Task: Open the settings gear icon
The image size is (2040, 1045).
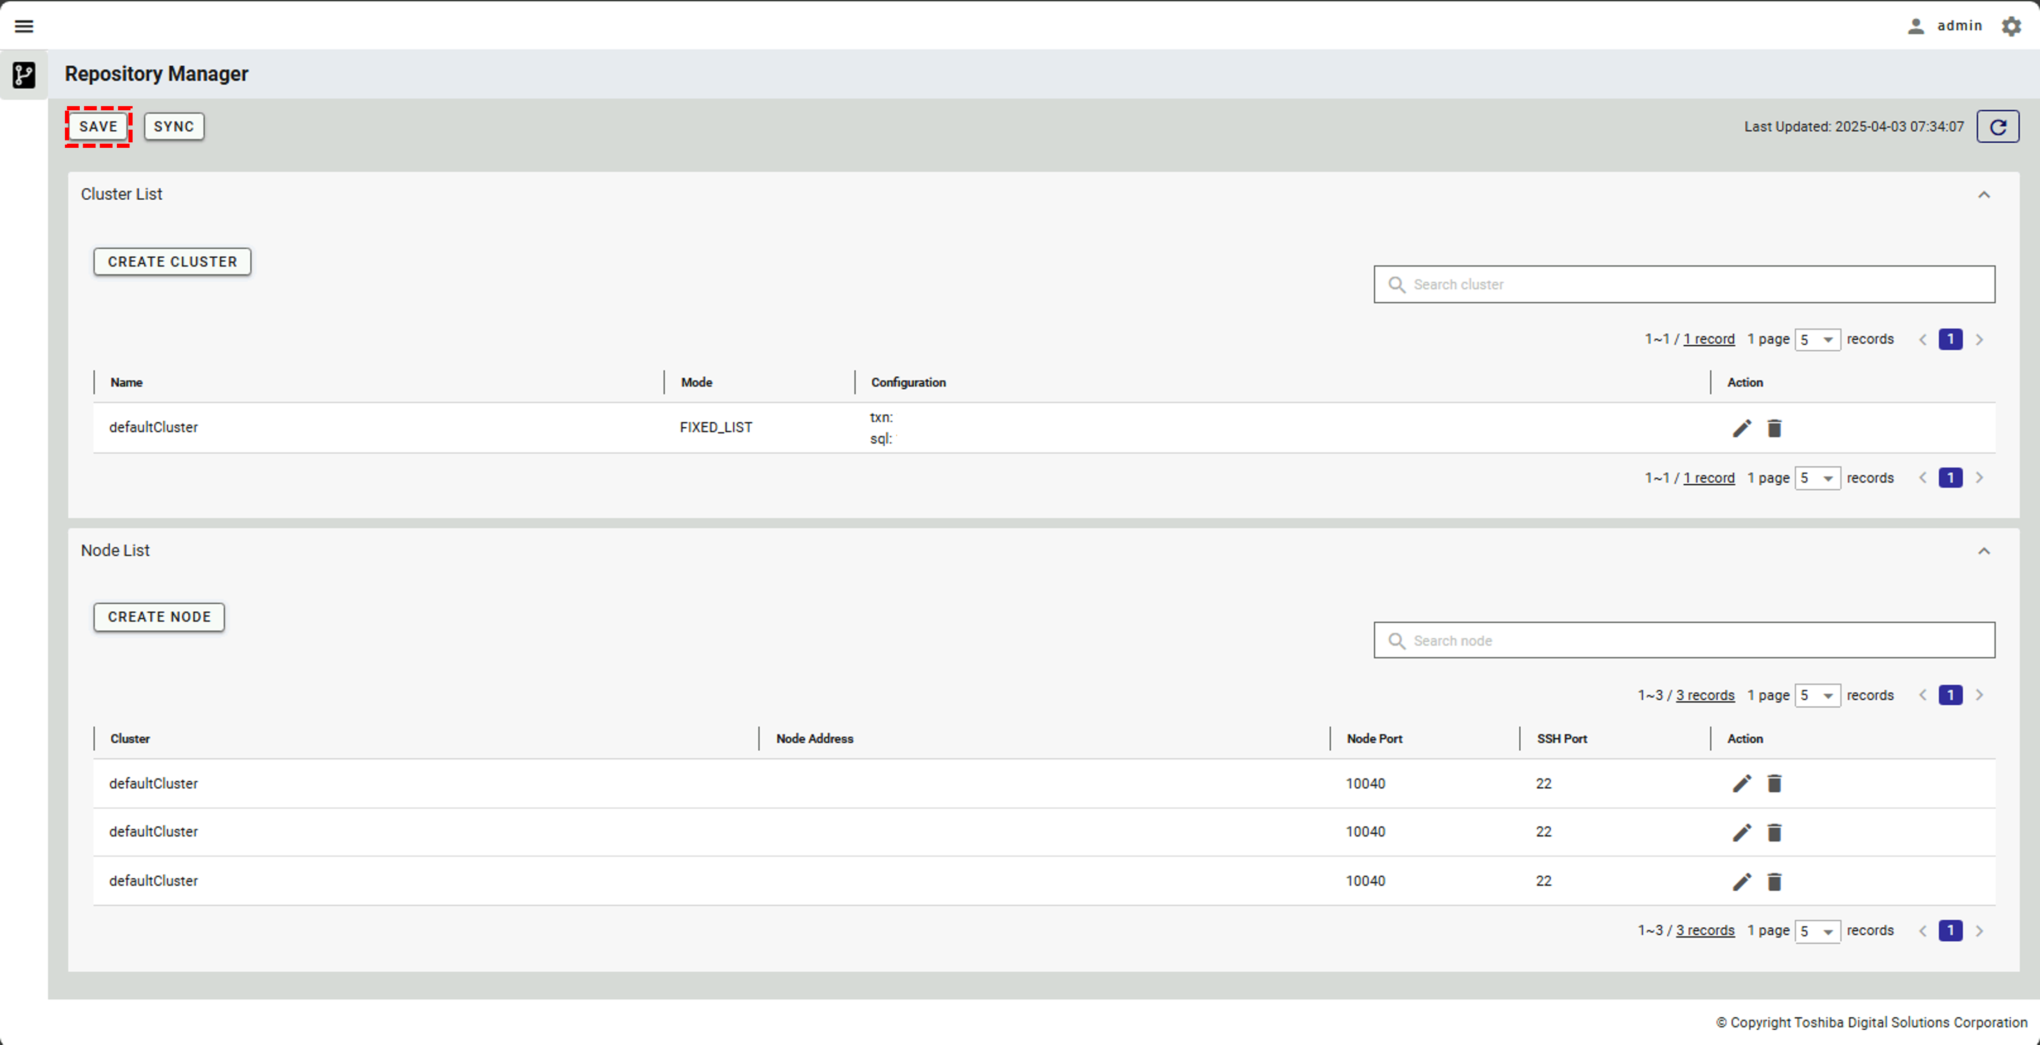Action: pos(2011,26)
